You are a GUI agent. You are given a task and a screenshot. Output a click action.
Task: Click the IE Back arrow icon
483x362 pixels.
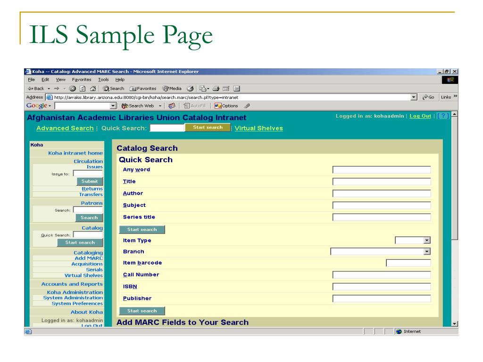(30, 89)
